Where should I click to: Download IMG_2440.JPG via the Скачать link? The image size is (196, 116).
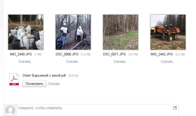pos(25,62)
